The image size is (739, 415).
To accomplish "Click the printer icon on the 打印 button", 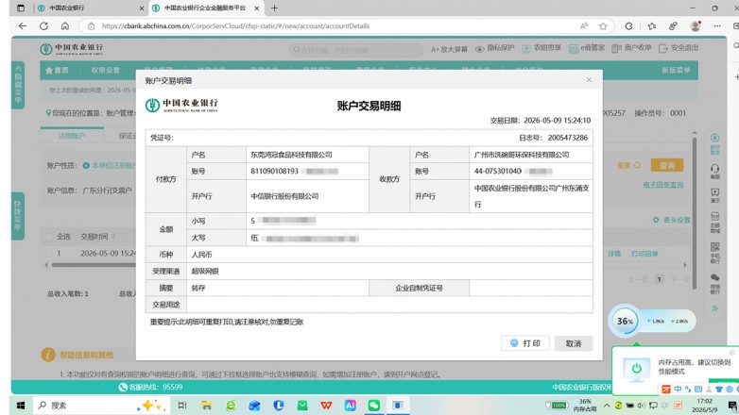I will (x=514, y=343).
